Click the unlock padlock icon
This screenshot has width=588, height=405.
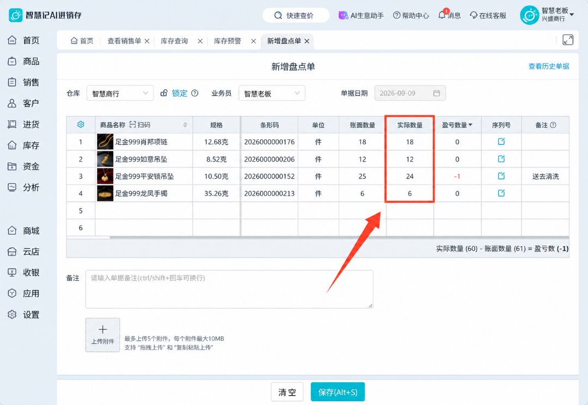164,93
